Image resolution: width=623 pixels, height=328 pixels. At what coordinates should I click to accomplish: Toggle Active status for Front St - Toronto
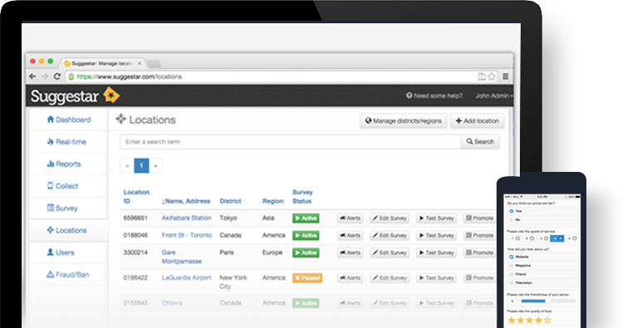(306, 236)
